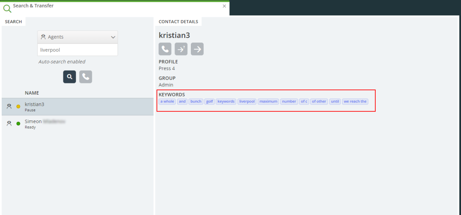Screen dimensions: 461x215
Task: Click the green Ready status dot
Action: (18, 124)
